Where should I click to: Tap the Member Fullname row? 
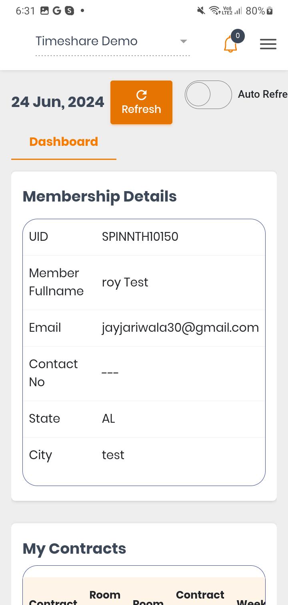coord(144,282)
